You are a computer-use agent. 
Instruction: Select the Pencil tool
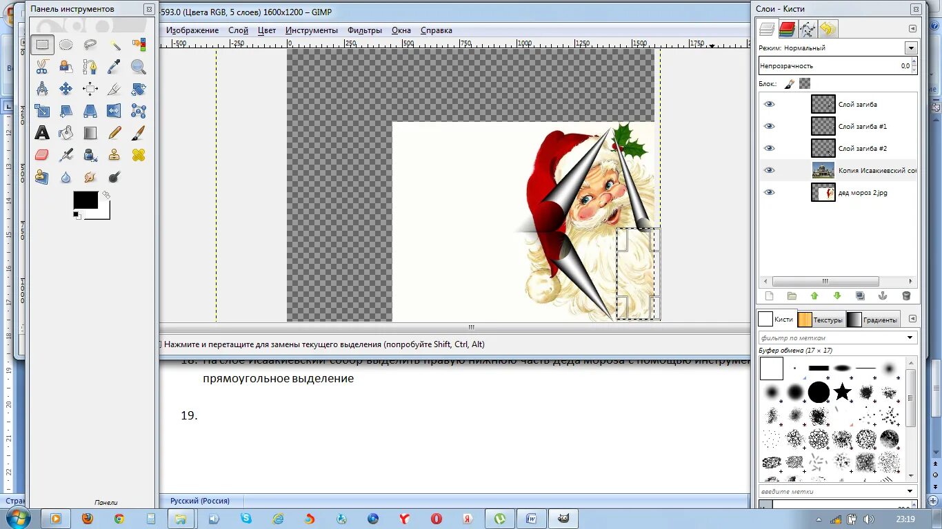tap(114, 133)
